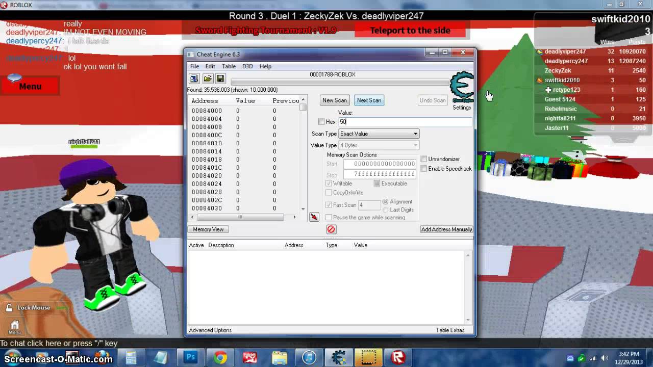Viewport: 653px width, 367px height.
Task: Click the Stop address field
Action: 380,174
